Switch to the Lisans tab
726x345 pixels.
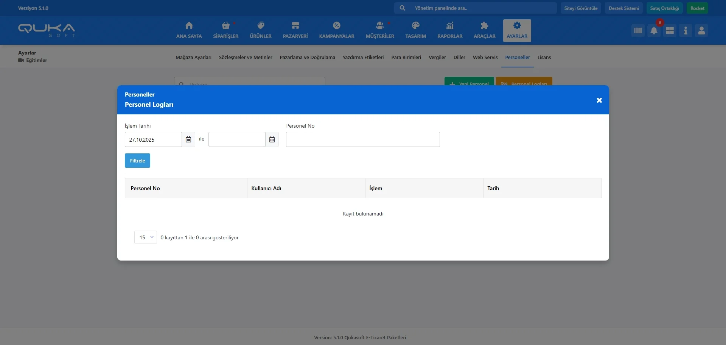pyautogui.click(x=544, y=58)
